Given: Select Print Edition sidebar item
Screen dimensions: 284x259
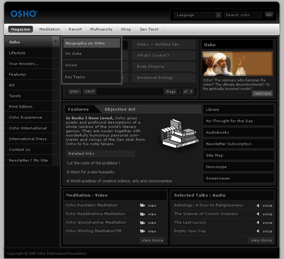Looking at the screenshot, I should [32, 107].
